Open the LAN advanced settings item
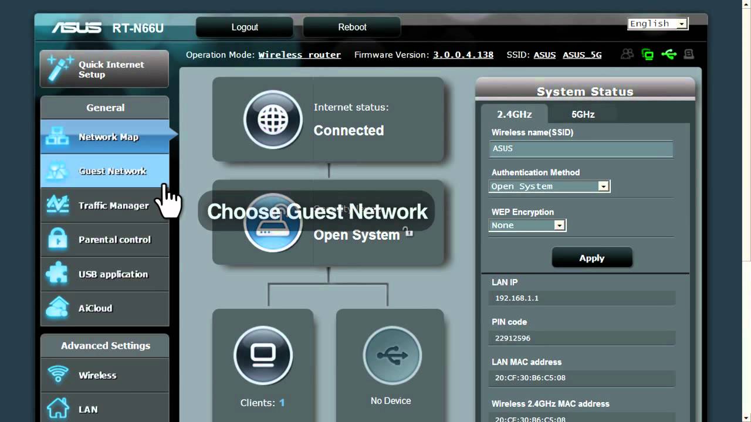 click(x=104, y=409)
